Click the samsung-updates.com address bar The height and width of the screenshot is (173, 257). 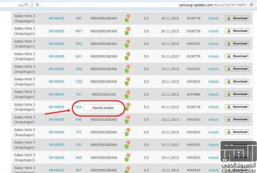coord(144,5)
